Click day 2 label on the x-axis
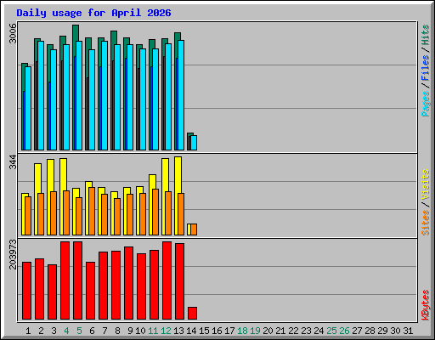 tap(41, 331)
